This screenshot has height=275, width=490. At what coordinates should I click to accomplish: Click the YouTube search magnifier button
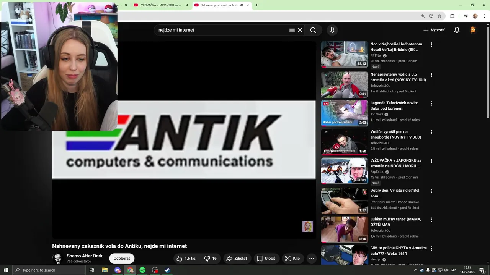coord(313,30)
